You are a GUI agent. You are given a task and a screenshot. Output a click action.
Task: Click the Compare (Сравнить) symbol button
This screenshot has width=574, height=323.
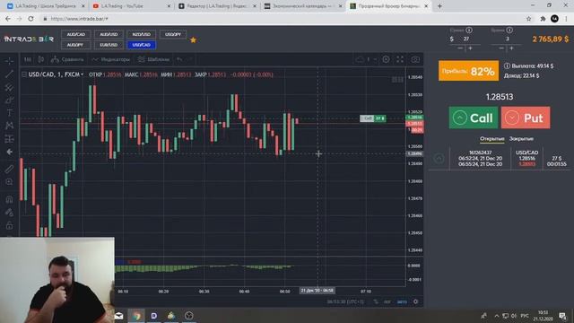pos(67,59)
